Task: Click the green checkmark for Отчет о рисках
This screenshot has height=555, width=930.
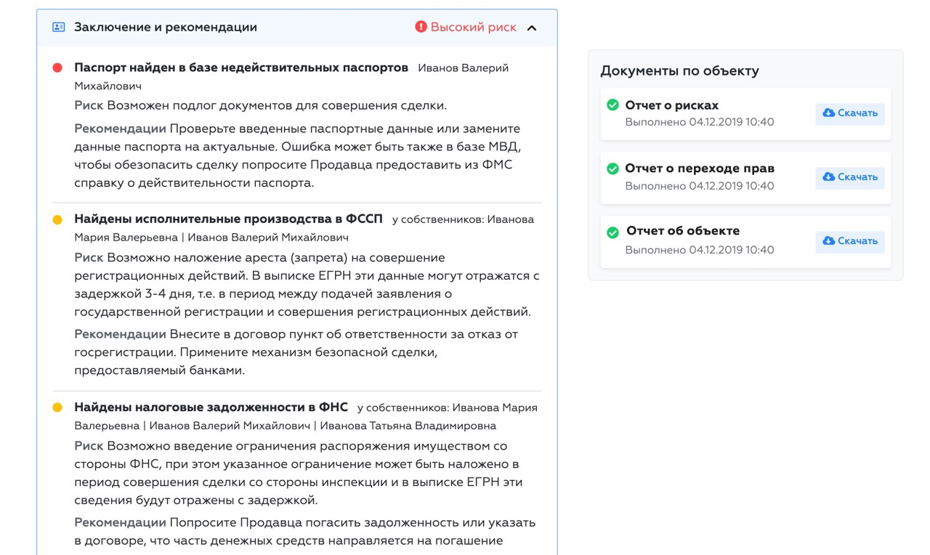Action: (612, 105)
